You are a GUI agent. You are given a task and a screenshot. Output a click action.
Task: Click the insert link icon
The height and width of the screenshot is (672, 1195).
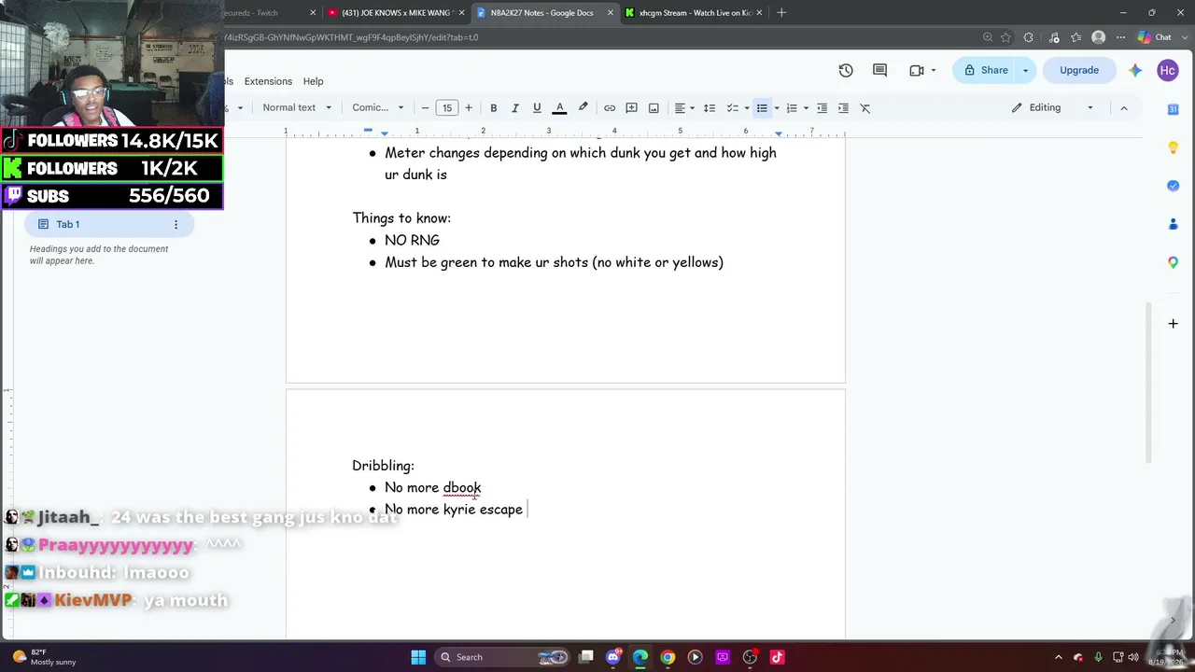(x=610, y=108)
